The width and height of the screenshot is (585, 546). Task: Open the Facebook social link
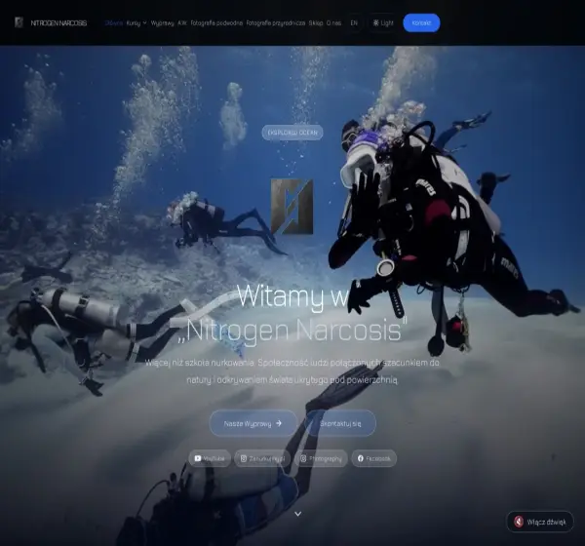(373, 458)
